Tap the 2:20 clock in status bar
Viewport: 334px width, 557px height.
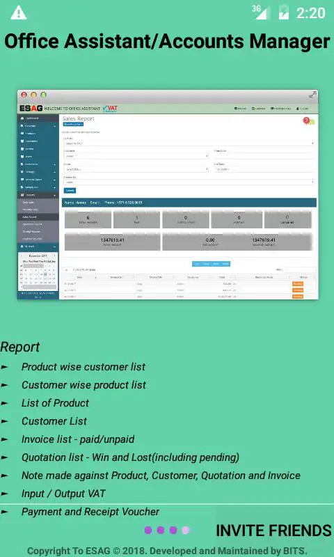(x=310, y=13)
